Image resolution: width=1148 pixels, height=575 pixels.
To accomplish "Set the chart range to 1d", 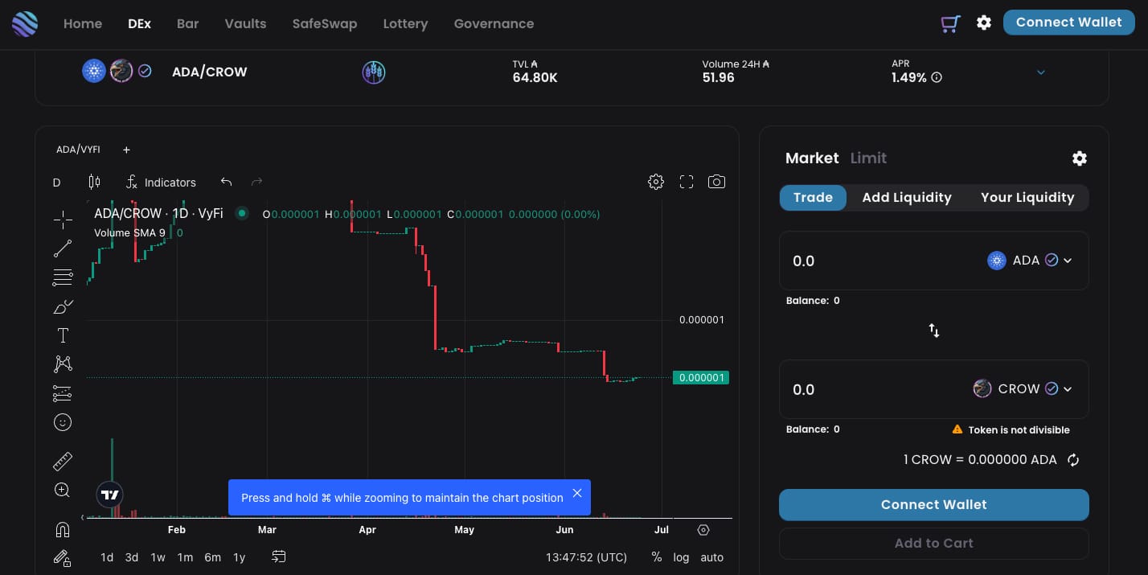I will pos(107,557).
